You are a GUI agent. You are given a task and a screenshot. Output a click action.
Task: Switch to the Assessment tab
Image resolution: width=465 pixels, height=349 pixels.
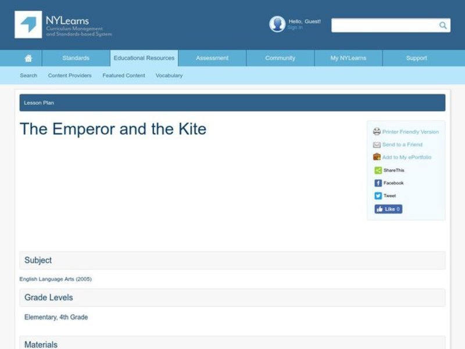212,58
